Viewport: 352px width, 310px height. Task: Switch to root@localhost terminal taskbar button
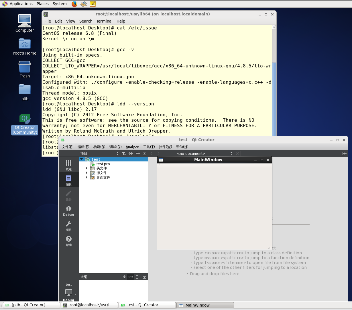(x=89, y=305)
